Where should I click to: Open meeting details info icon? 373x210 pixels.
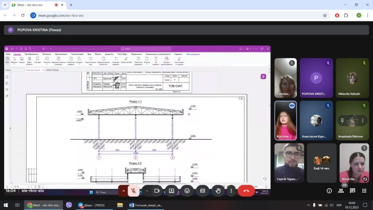329,191
